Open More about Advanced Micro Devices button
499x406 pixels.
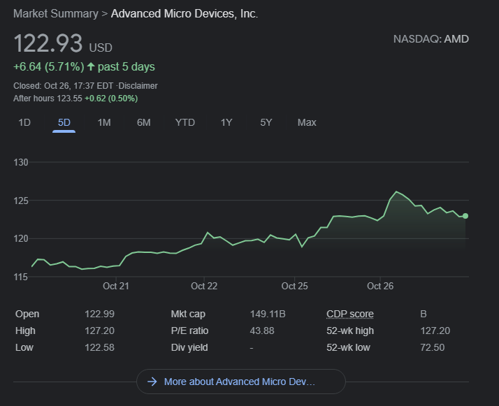click(240, 382)
